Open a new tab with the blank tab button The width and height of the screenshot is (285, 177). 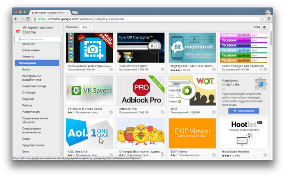click(x=75, y=13)
